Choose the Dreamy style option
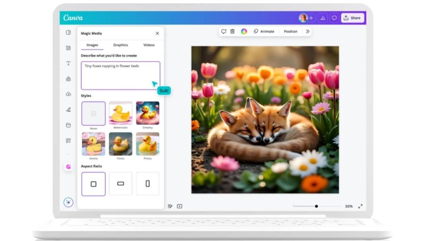This screenshot has width=425, height=241. click(147, 113)
